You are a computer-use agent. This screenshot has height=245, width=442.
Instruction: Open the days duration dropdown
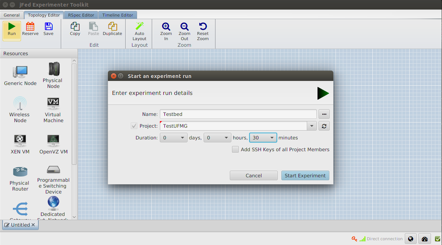(174, 138)
